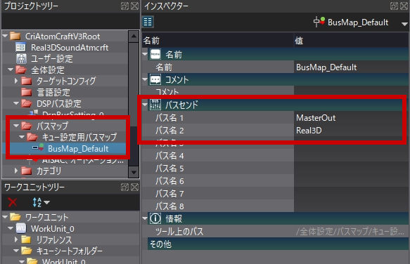The height and width of the screenshot is (264, 410).
Task: Click the リファレンス folder icon
Action: (27, 239)
